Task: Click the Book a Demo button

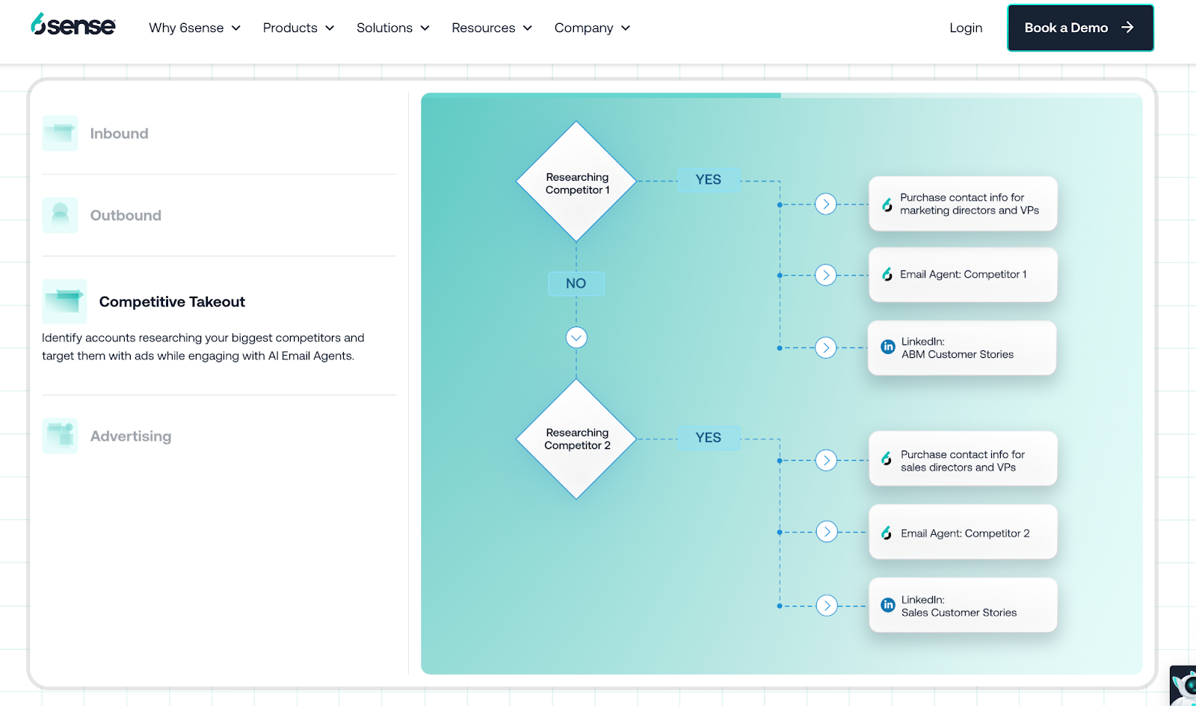Action: [1079, 28]
